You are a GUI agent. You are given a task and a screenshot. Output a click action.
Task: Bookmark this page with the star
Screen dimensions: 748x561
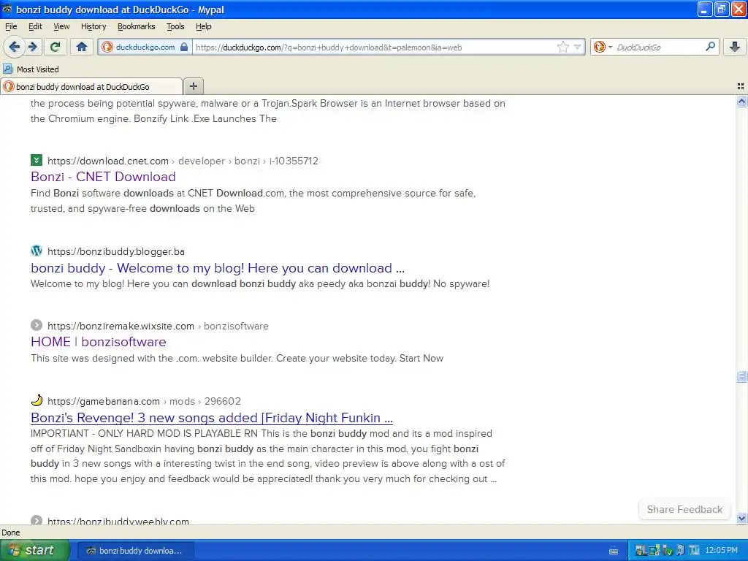point(563,47)
